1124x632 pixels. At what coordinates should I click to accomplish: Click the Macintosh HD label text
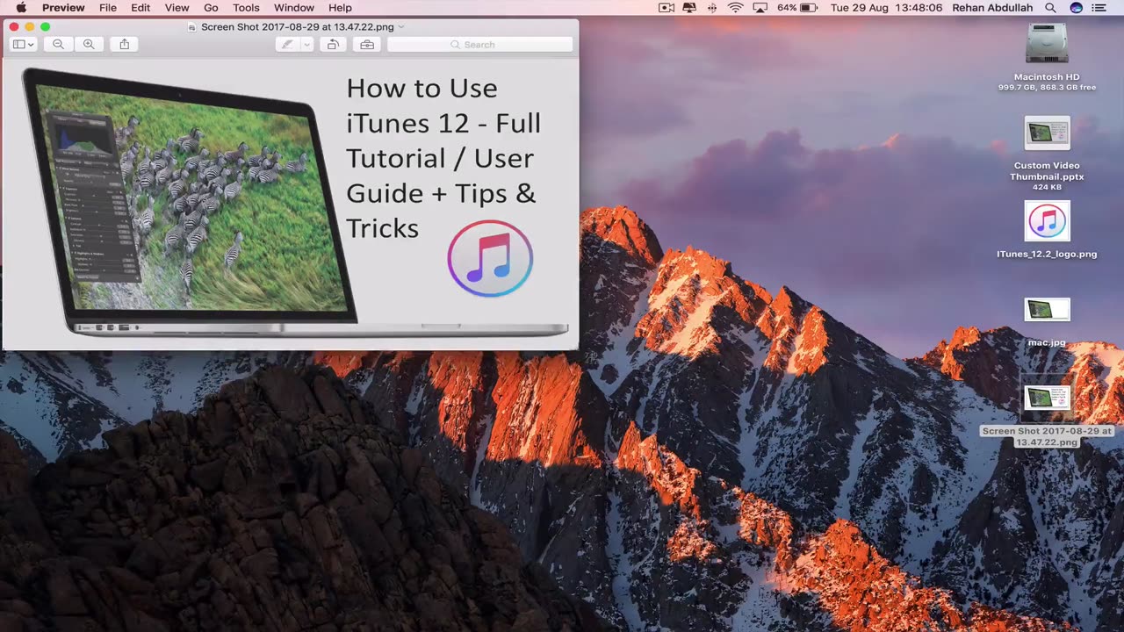(1047, 77)
